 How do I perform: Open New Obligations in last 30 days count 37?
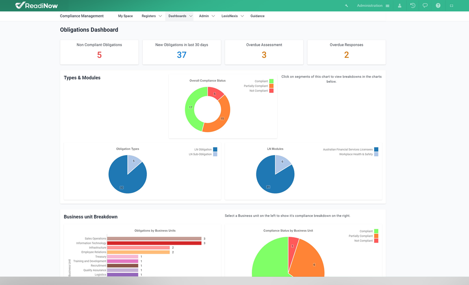click(x=182, y=55)
